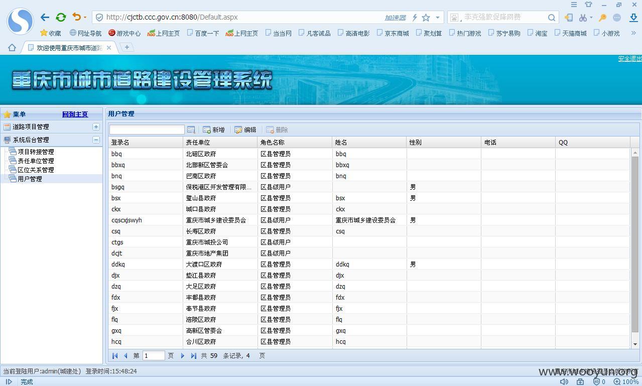Sort by the 电话 column header
642x386 pixels.
(x=518, y=142)
